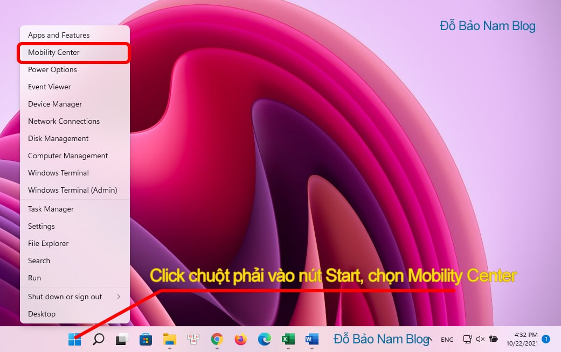Select Settings in the context menu

[74, 226]
